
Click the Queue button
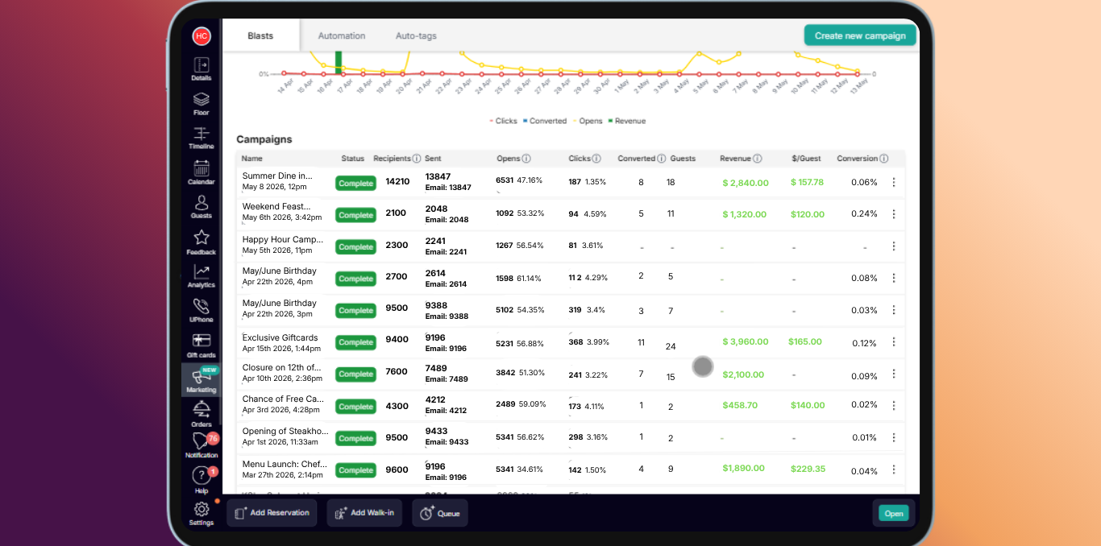tap(440, 513)
